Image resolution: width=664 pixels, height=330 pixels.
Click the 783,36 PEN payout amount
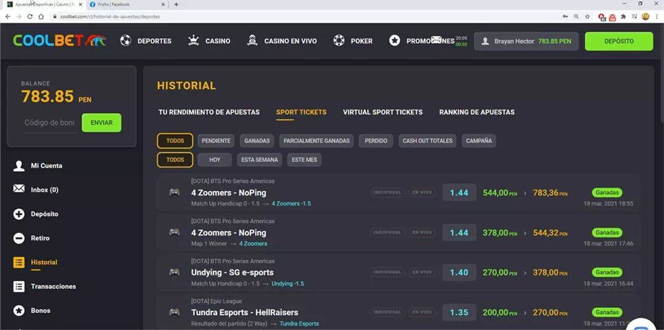[550, 193]
